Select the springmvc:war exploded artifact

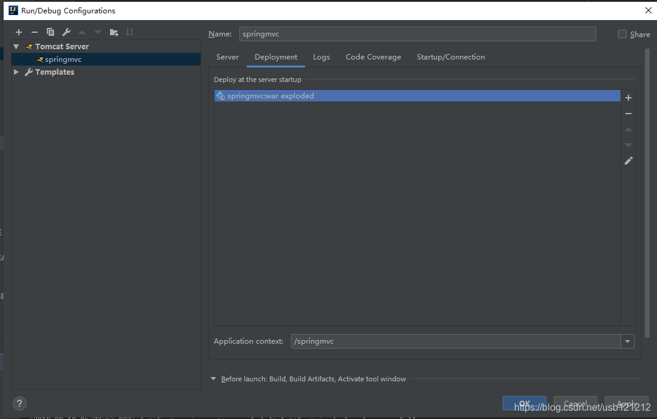pos(418,96)
